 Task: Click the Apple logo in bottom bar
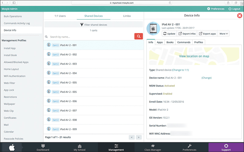click(x=12, y=147)
